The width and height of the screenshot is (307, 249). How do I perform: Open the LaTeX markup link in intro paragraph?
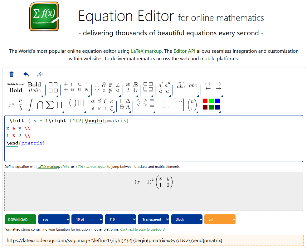click(146, 51)
